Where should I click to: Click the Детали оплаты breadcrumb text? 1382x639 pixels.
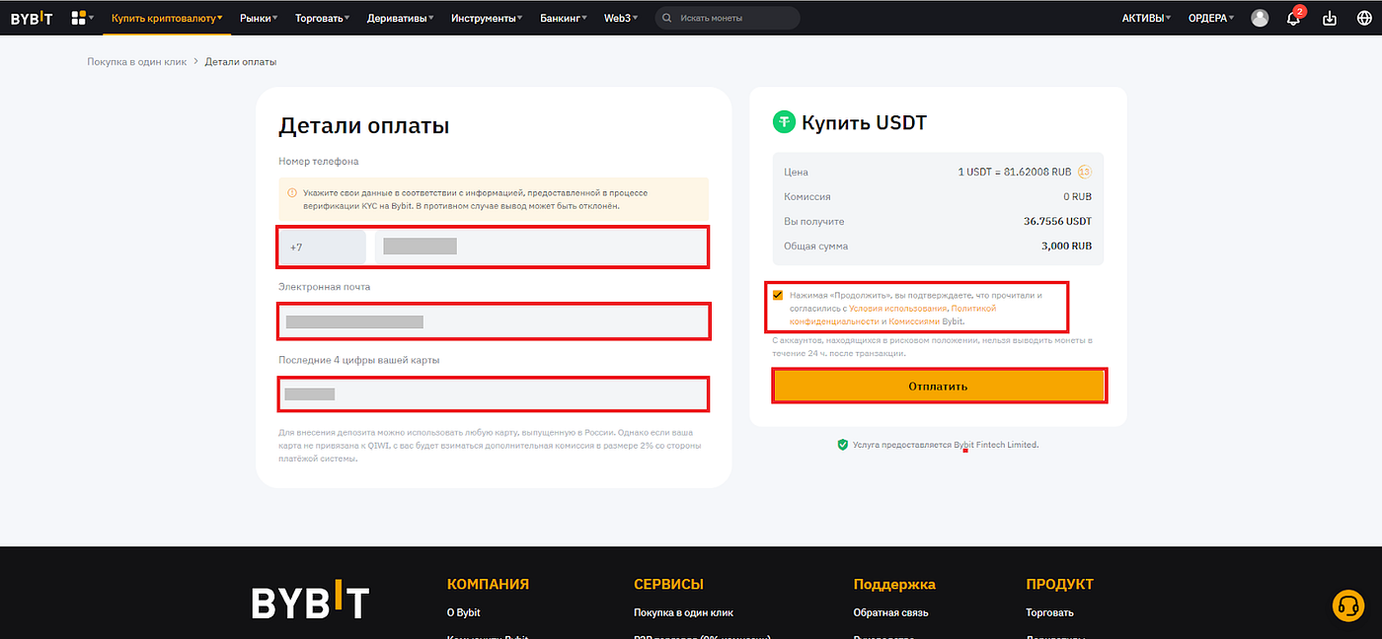[x=241, y=61]
